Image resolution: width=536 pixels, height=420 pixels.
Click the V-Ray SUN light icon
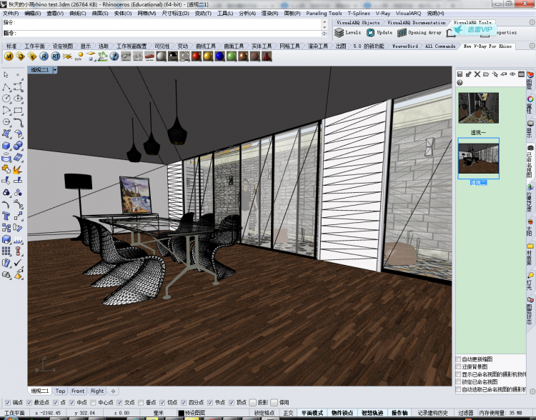click(x=79, y=56)
